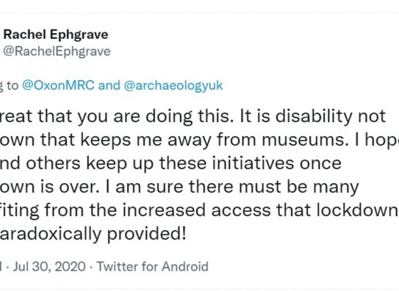Click "and" between the two mentions
This screenshot has width=399, height=291.
(109, 86)
